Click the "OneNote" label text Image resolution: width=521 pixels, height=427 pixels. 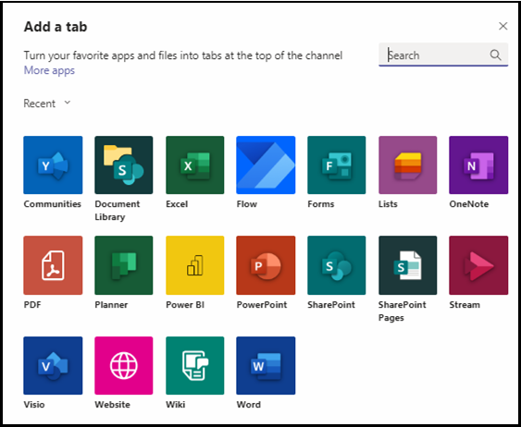tap(469, 203)
